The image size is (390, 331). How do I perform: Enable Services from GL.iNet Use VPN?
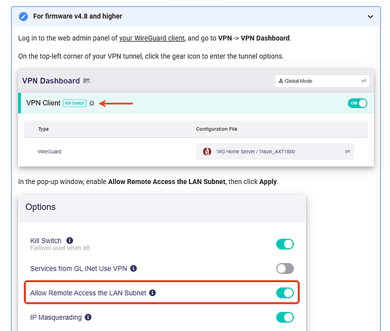click(285, 268)
